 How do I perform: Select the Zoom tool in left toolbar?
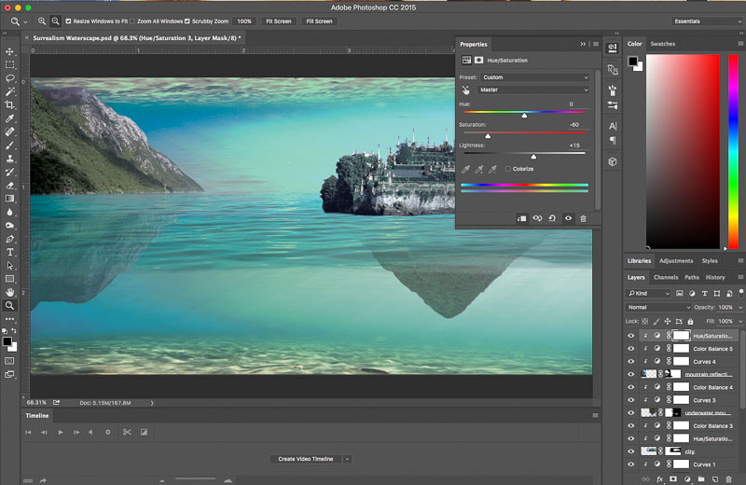(9, 306)
